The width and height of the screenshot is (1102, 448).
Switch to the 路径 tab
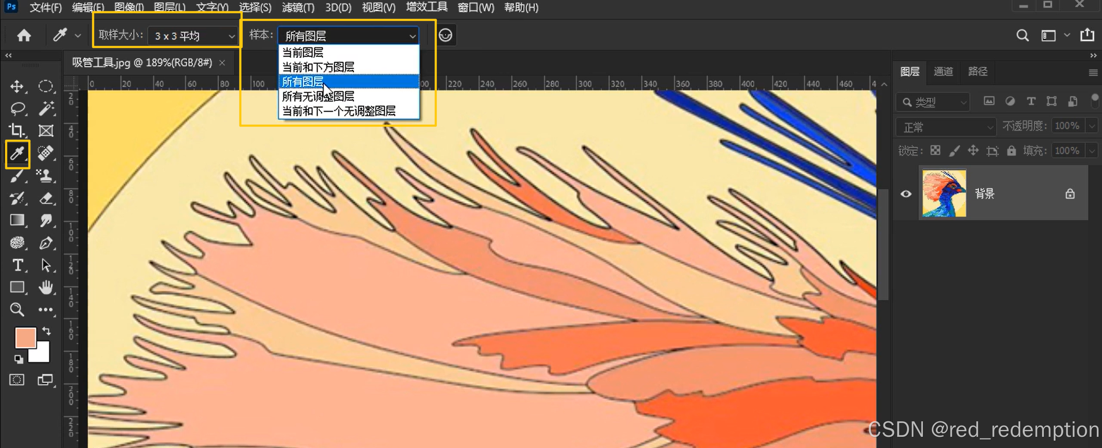pos(978,71)
